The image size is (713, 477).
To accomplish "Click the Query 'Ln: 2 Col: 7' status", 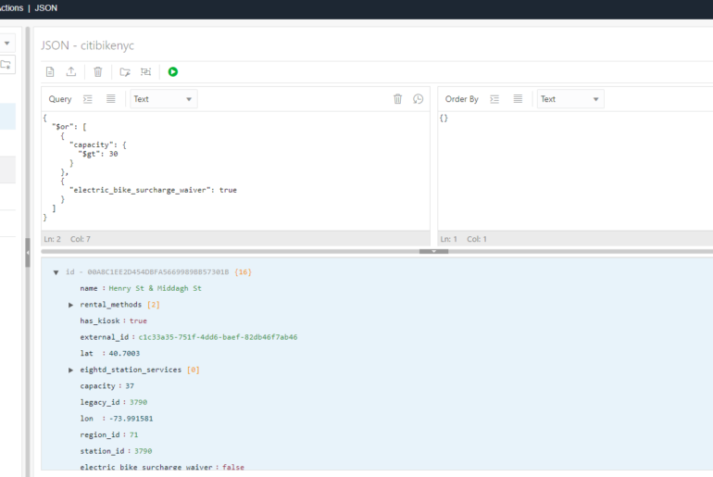I will pos(68,239).
